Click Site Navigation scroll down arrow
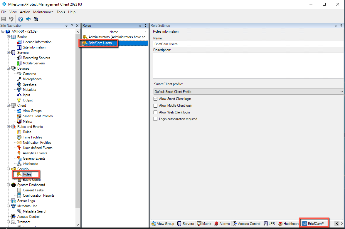Screen dimensions: 345x229 (78, 225)
